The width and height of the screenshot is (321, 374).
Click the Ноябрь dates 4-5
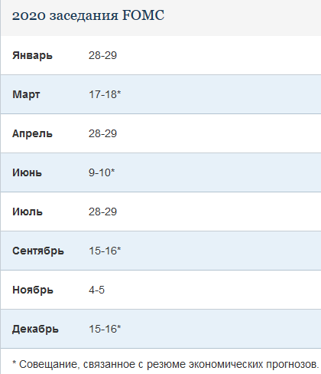click(x=96, y=290)
